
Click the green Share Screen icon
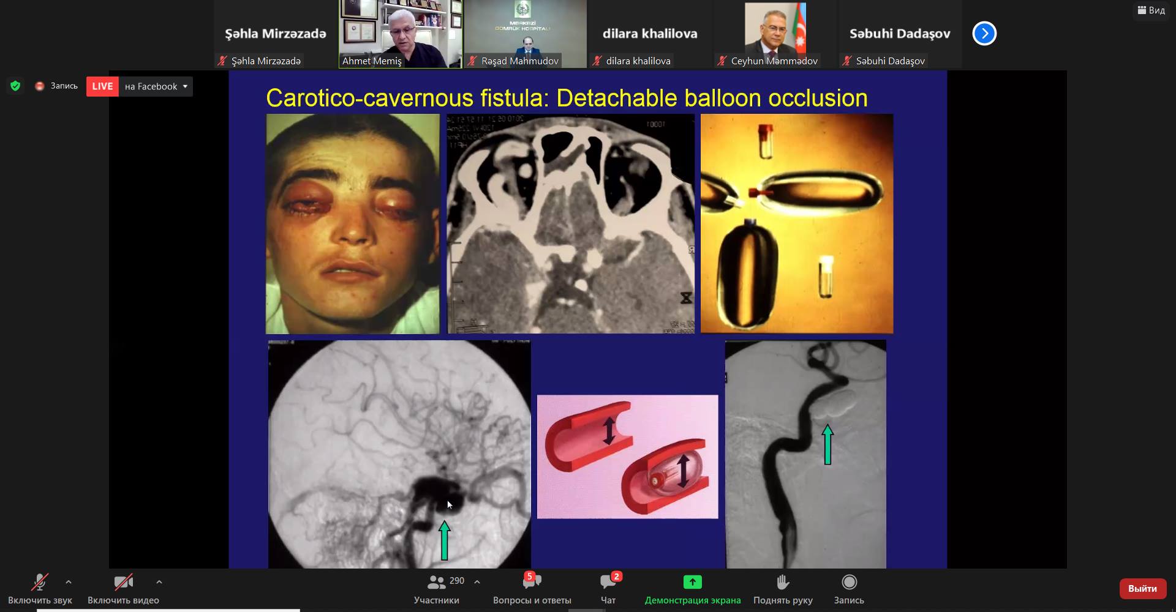[692, 582]
